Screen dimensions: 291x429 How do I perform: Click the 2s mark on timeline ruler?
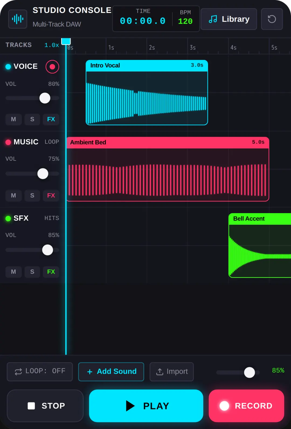(x=152, y=48)
